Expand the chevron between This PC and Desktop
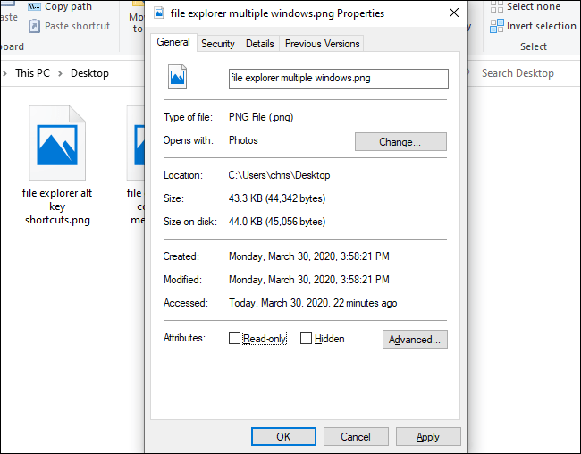Screen dimensions: 581x454 [x=61, y=73]
